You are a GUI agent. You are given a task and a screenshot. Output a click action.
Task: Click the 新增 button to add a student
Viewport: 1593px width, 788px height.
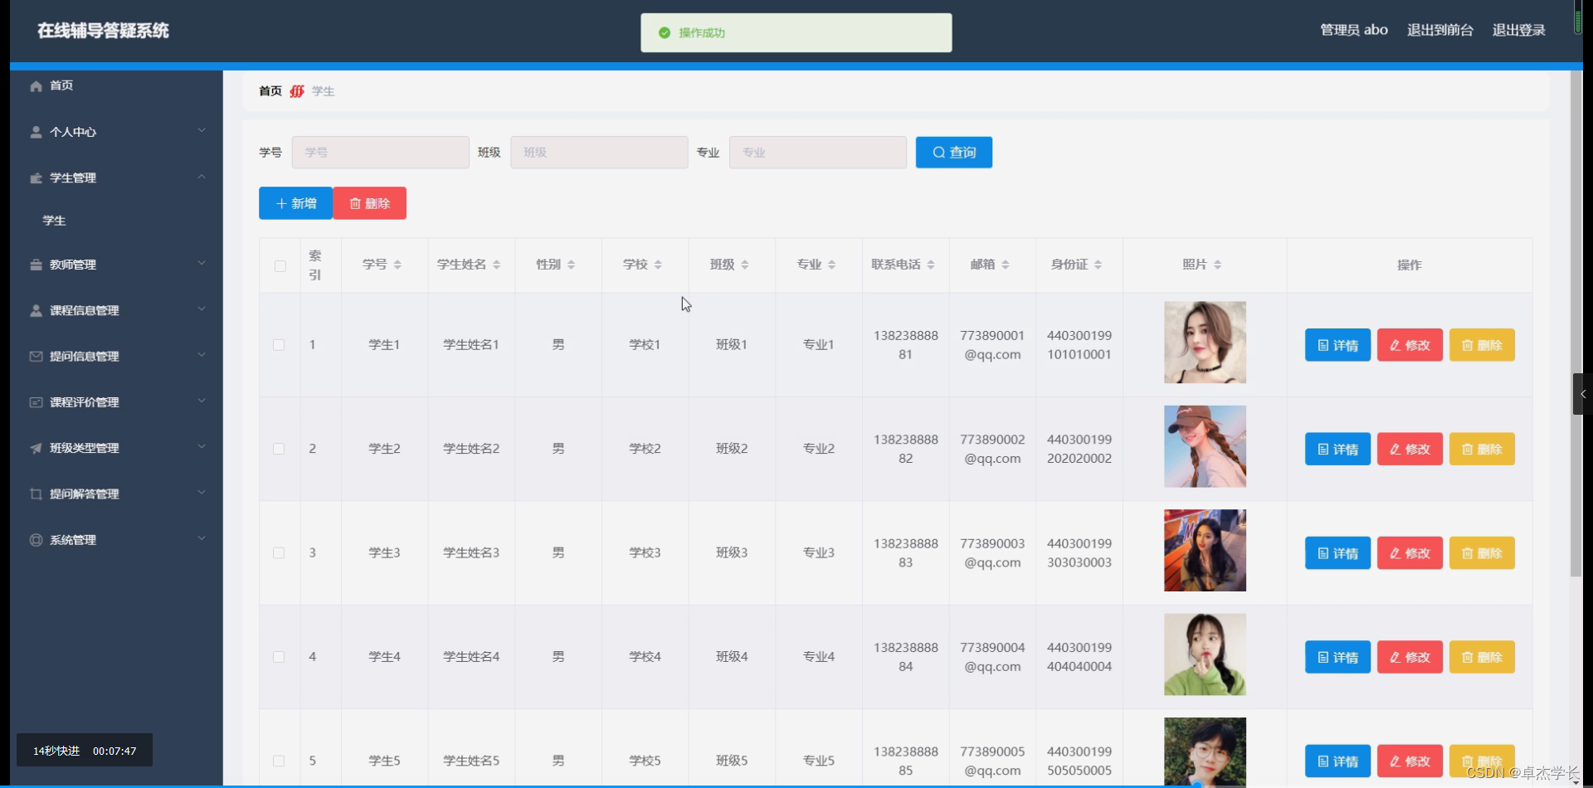pos(295,203)
